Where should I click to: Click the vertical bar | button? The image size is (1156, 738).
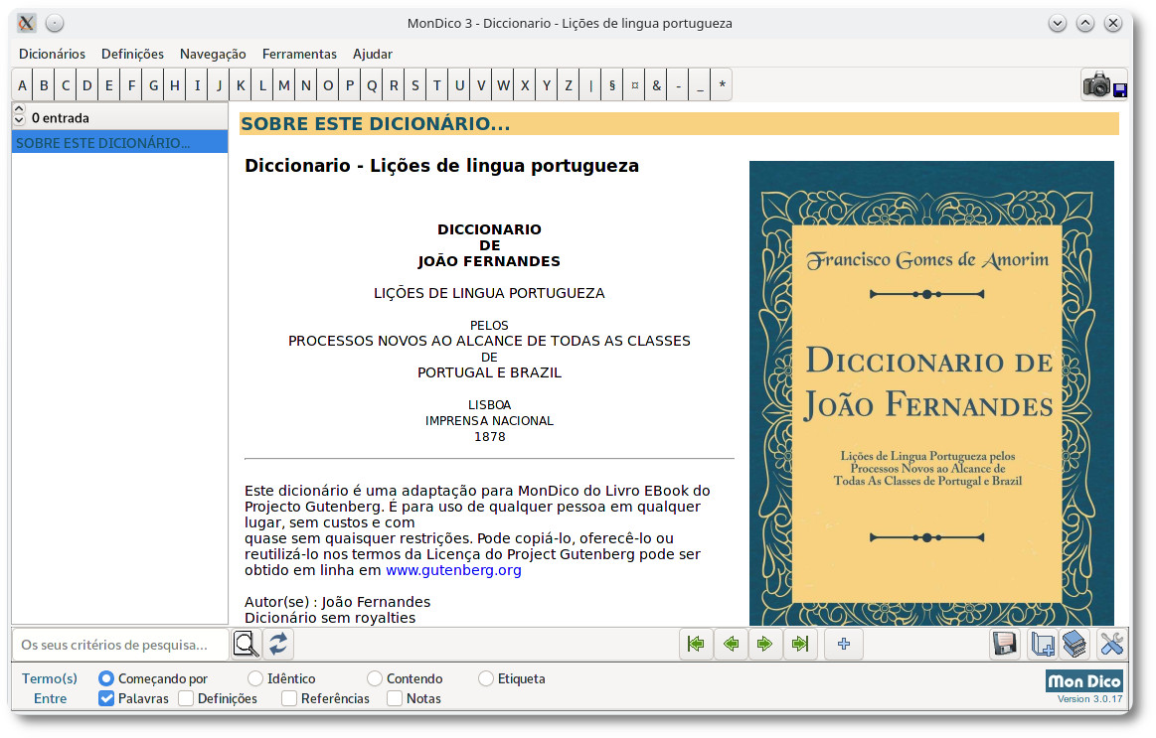point(589,84)
